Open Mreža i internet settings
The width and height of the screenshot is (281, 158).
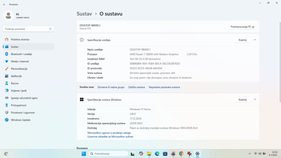tap(28, 61)
